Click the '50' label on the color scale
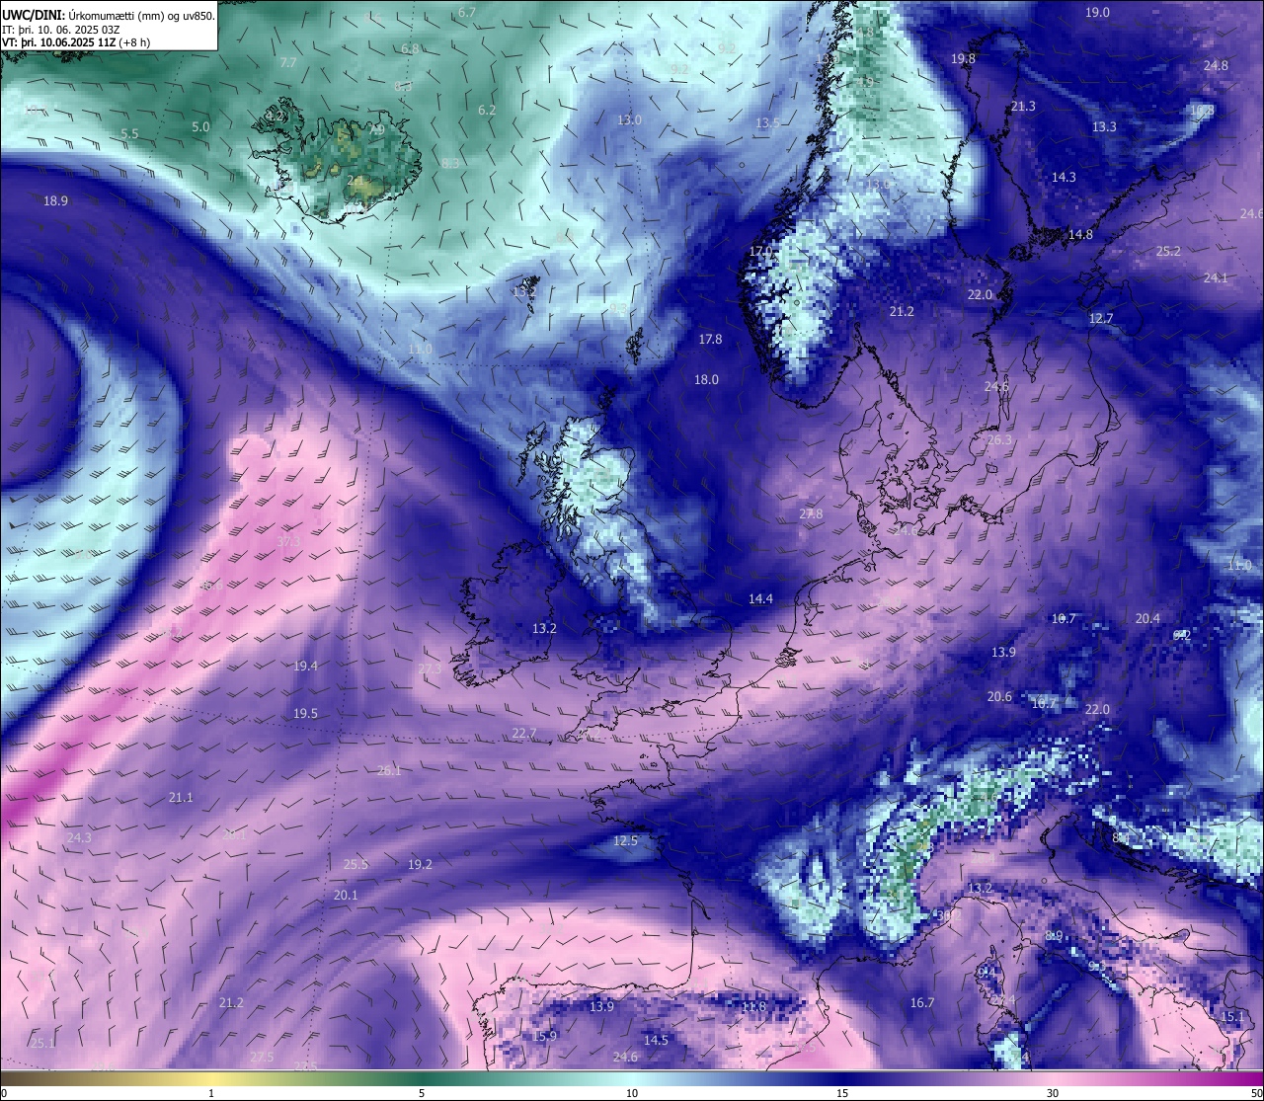Screen dimensions: 1264x1101 (1256, 1093)
